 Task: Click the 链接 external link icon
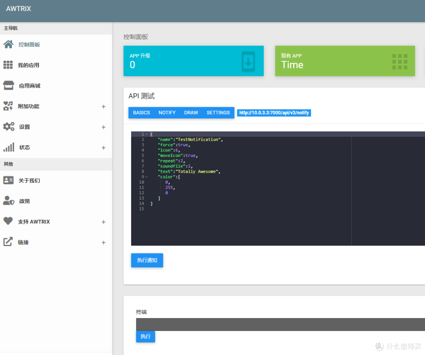pos(8,242)
